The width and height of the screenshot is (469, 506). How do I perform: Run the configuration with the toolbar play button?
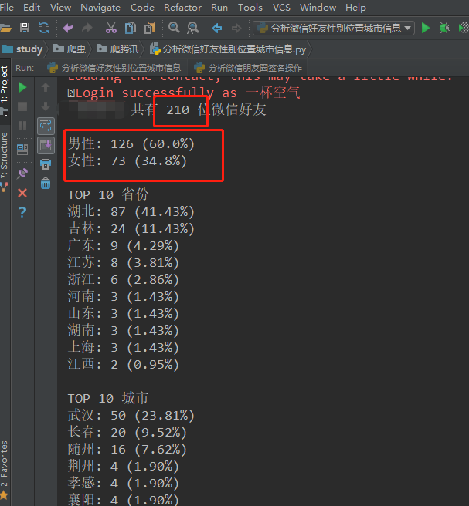point(426,28)
